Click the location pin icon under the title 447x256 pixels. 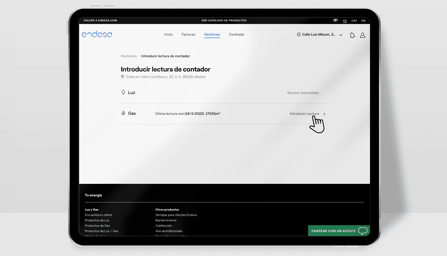click(122, 77)
